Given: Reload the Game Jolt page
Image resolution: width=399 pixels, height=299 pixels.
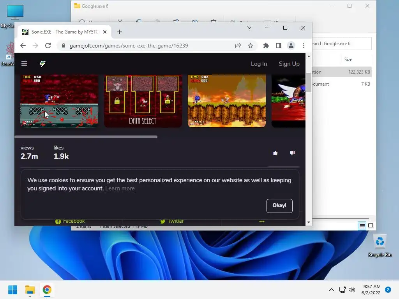Looking at the screenshot, I should 48,46.
